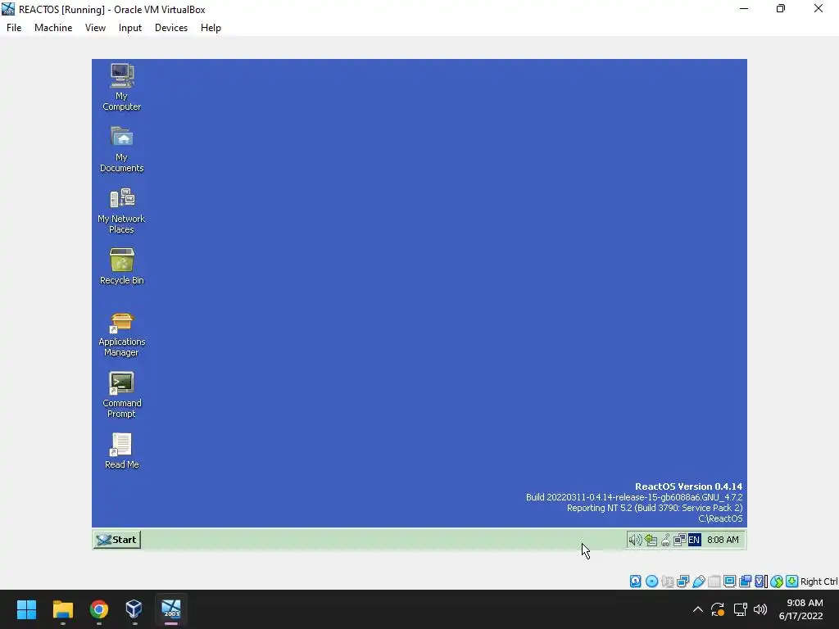This screenshot has width=839, height=629.
Task: Select My Network Places icon
Action: (x=121, y=210)
